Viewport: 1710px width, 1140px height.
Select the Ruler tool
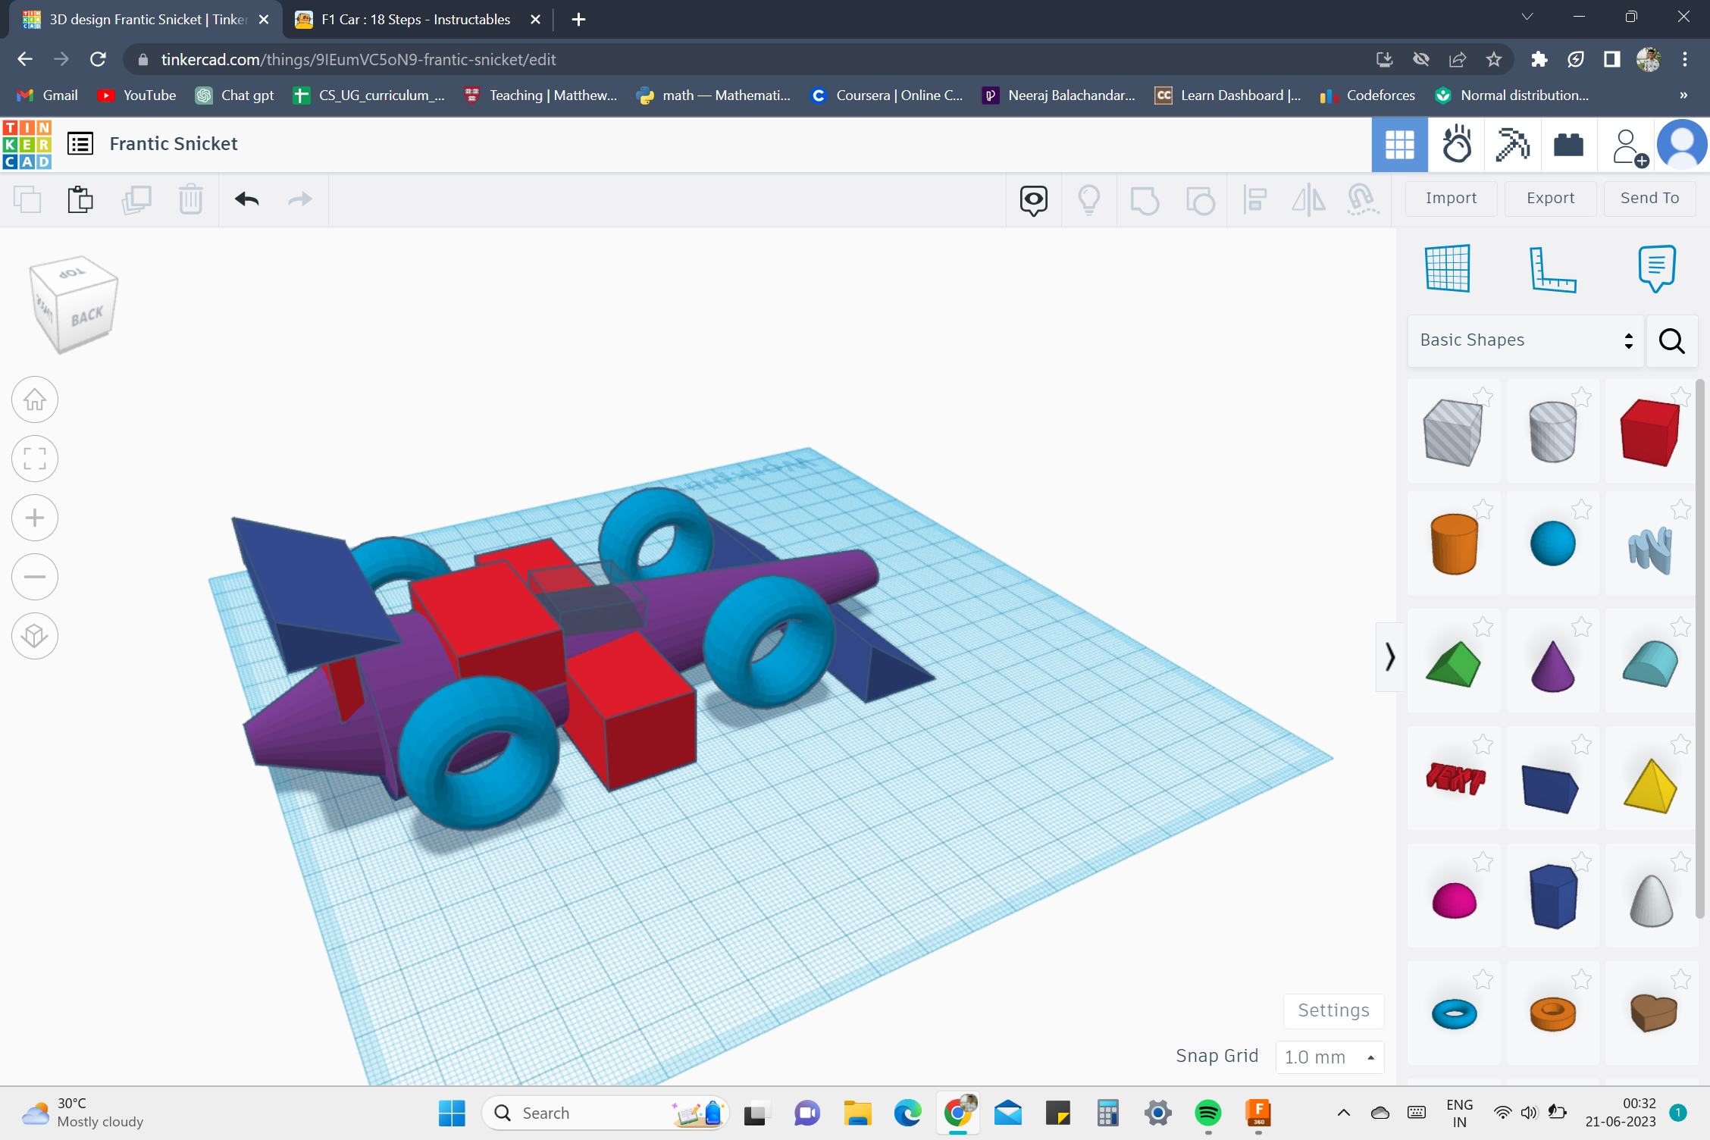pyautogui.click(x=1552, y=268)
